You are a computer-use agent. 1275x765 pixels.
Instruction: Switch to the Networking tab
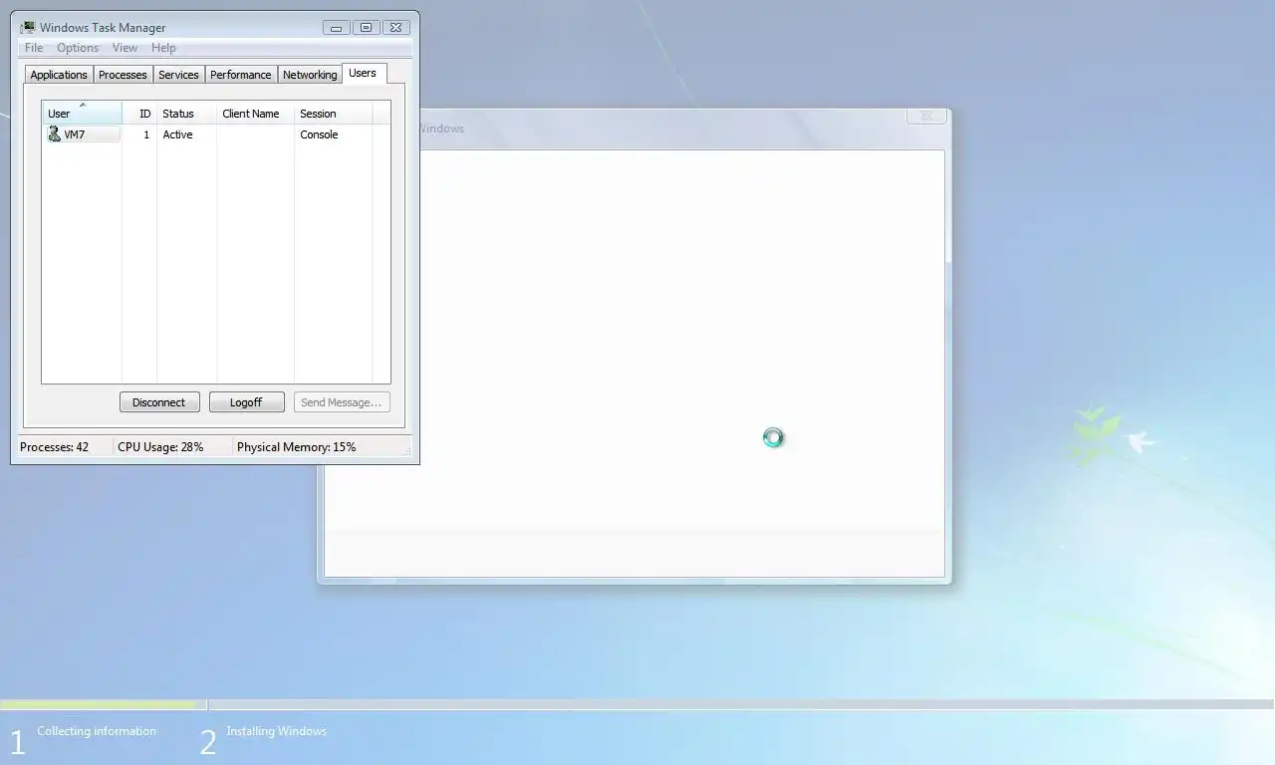[310, 75]
